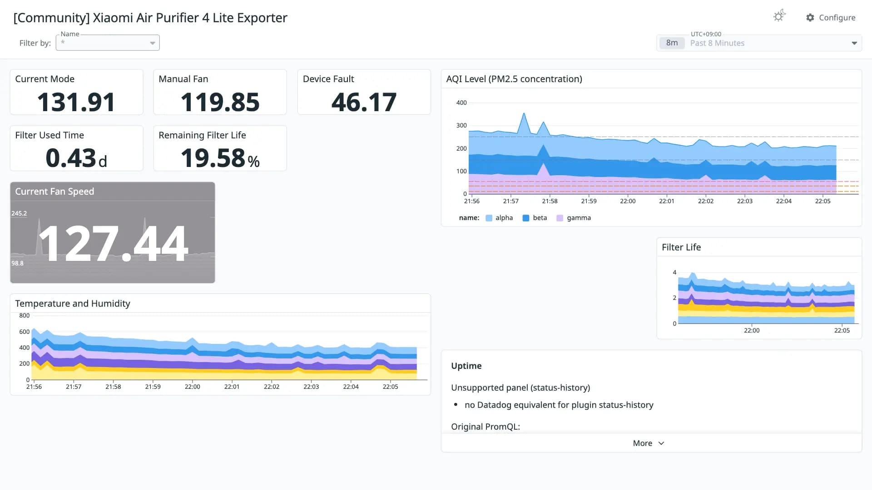Click the Original PromQL text

486,427
